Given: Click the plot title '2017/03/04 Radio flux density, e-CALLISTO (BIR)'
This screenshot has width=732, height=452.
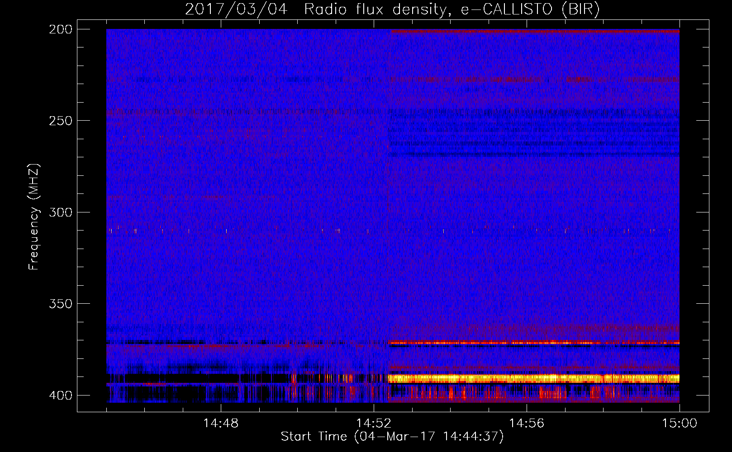Looking at the screenshot, I should pos(392,9).
